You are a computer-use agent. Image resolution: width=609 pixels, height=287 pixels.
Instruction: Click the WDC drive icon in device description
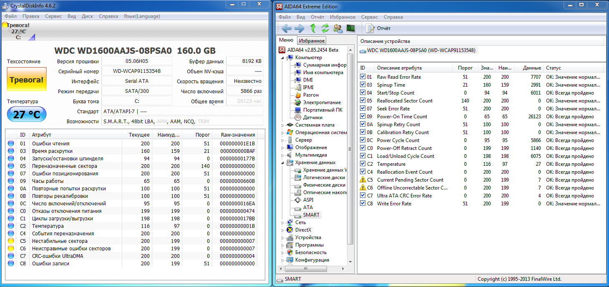pos(363,51)
